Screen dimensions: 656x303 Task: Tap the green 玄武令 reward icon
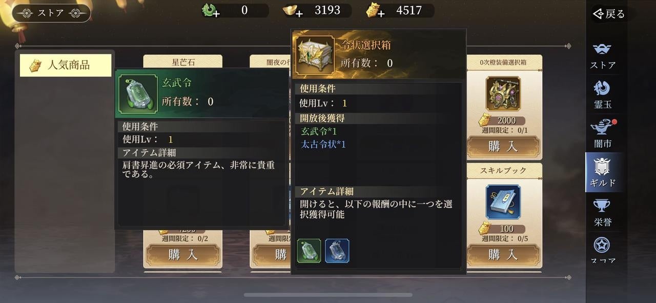point(309,251)
